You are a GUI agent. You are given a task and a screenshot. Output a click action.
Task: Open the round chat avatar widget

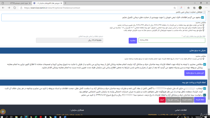tap(3, 112)
